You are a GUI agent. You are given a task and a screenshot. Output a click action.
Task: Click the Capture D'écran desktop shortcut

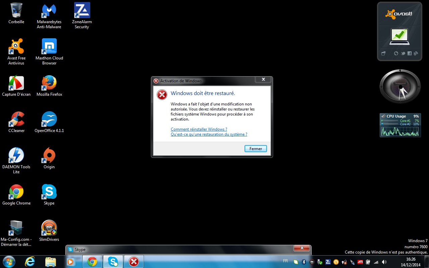pyautogui.click(x=16, y=86)
